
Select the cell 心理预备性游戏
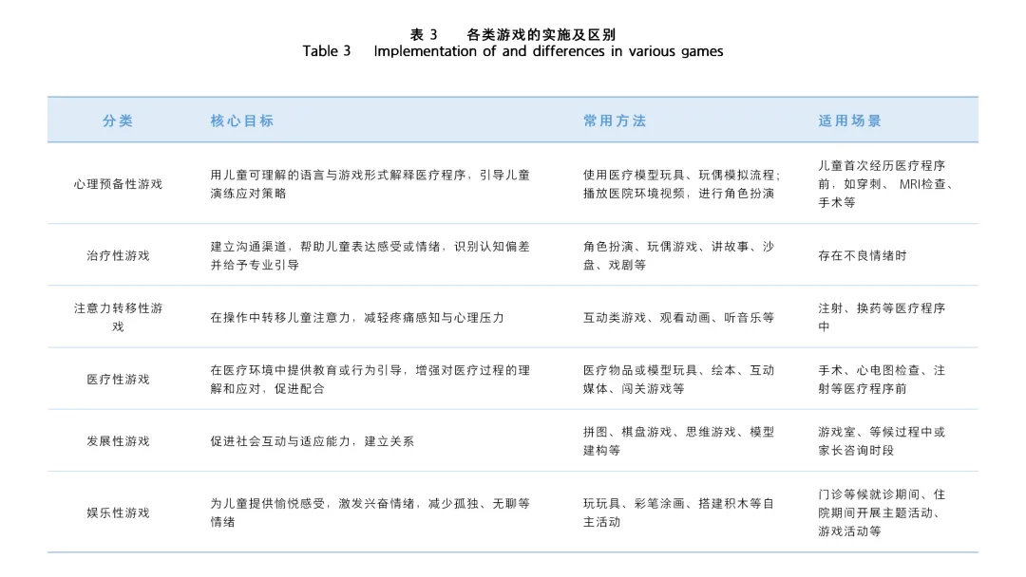pyautogui.click(x=118, y=184)
